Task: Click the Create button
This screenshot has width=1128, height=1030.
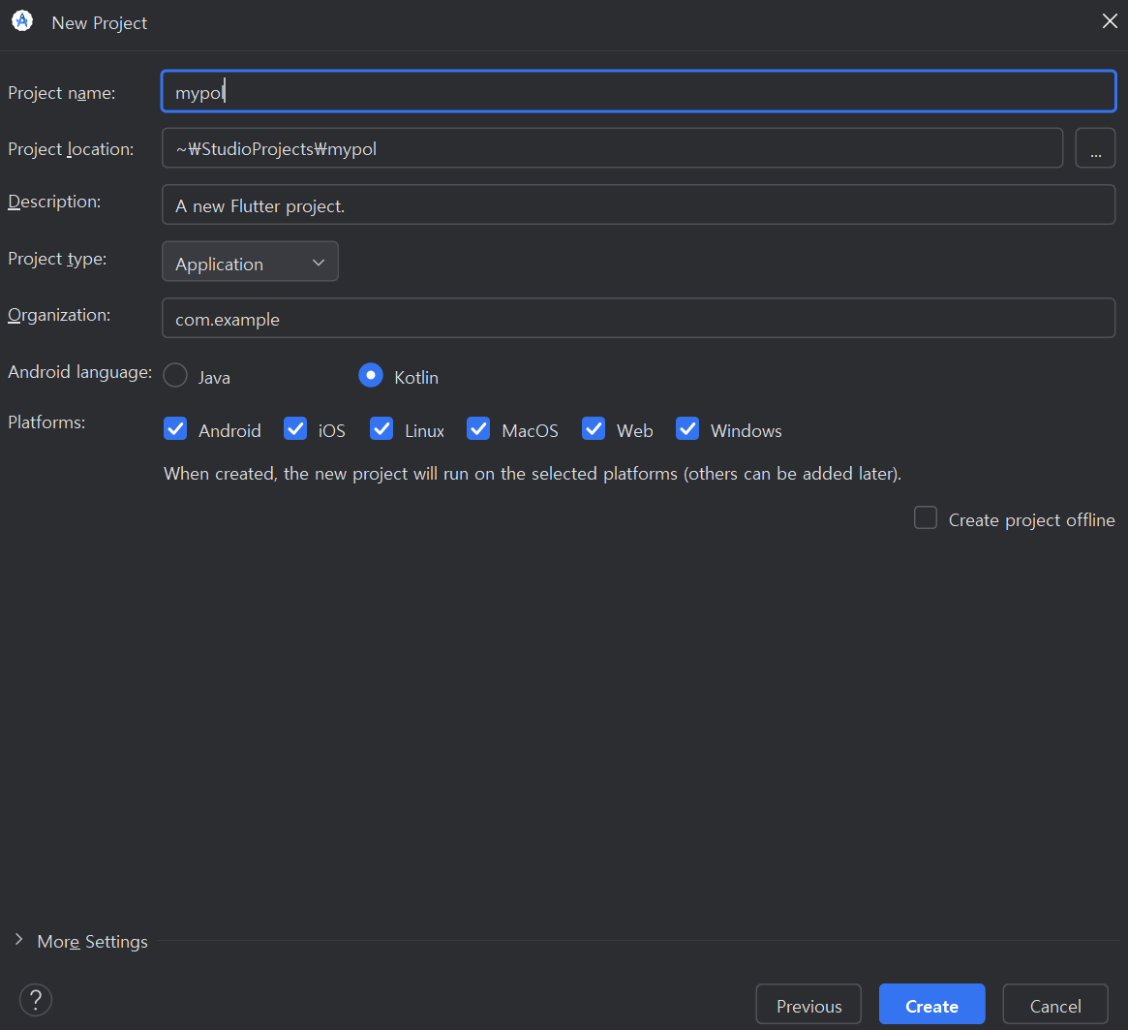Action: 931,1006
